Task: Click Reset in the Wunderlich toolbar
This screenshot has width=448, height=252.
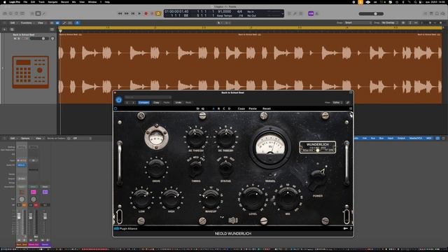Action: point(267,109)
